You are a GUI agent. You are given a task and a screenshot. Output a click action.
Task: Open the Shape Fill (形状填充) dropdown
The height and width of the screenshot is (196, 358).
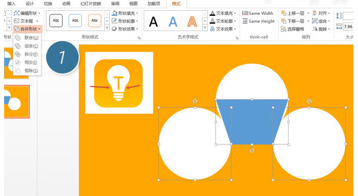pos(126,13)
